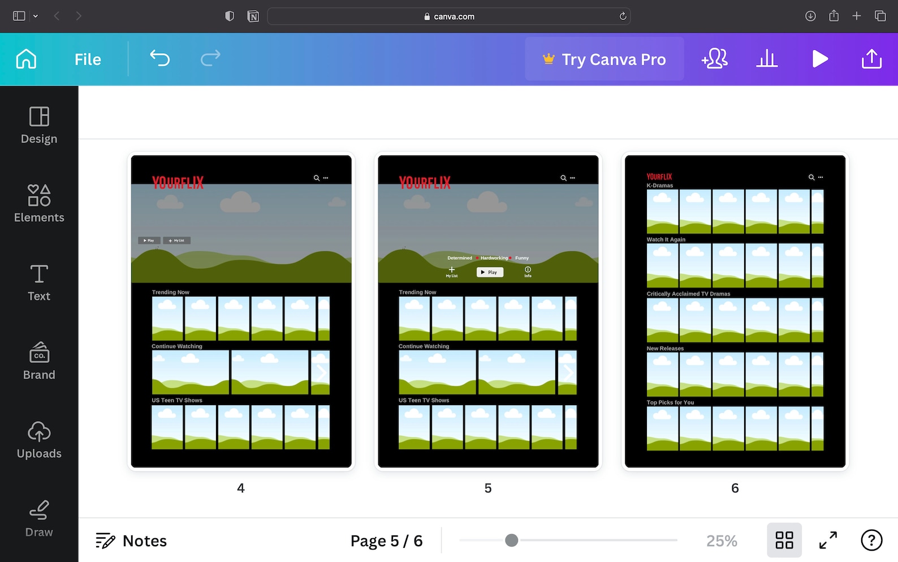Screen dimensions: 898x562
Task: Go forward in browser history
Action: tap(79, 16)
